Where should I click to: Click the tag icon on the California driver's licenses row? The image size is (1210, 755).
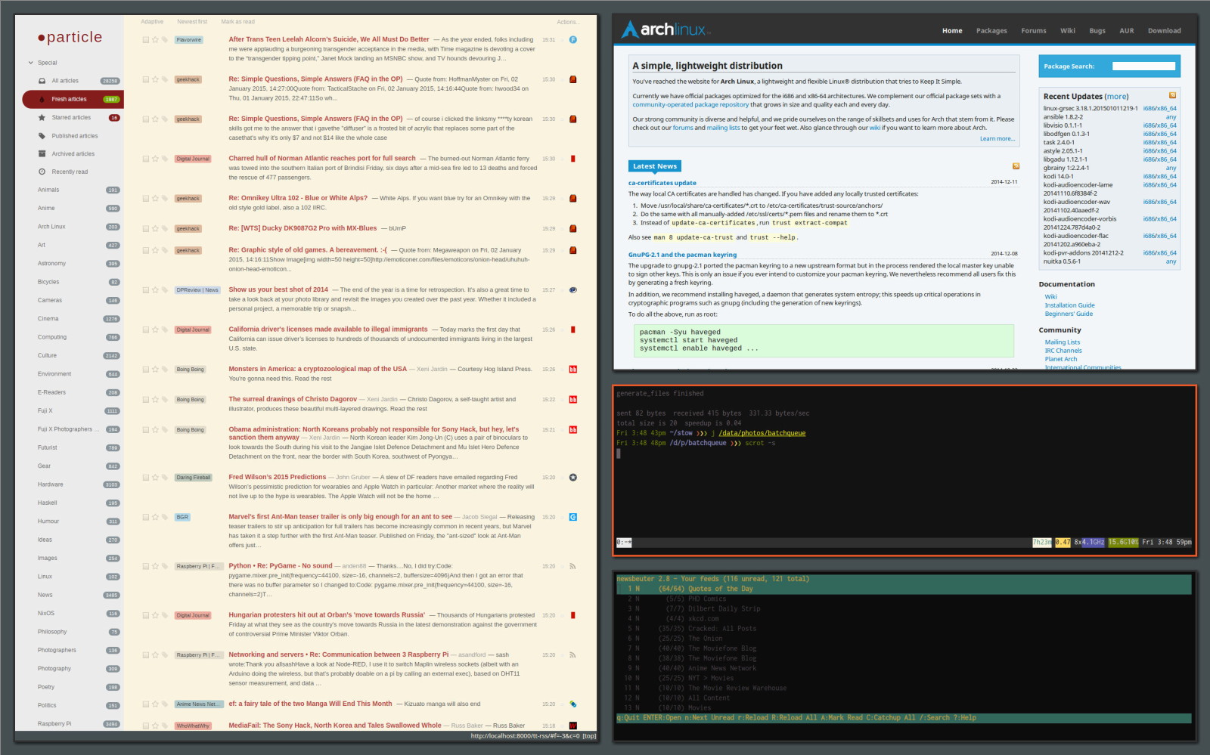[x=164, y=330]
